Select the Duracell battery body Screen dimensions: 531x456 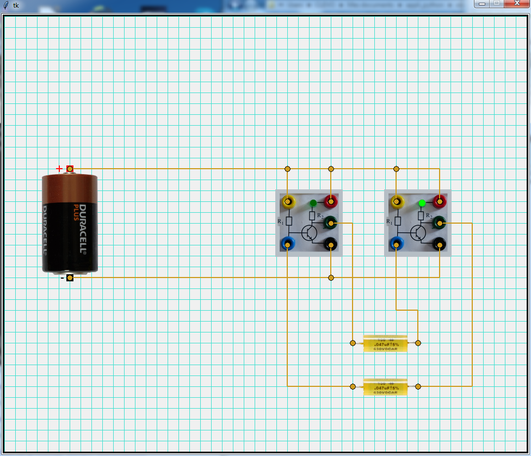tap(70, 223)
